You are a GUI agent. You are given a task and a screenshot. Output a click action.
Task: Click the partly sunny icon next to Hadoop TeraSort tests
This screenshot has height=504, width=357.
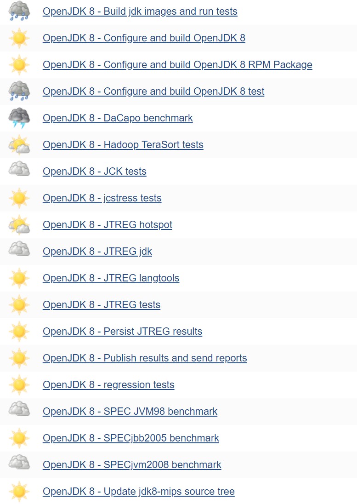point(19,145)
